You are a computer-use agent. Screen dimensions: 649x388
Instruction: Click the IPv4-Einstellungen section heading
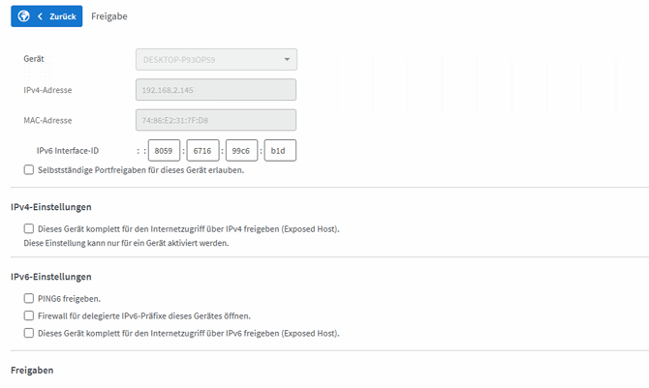pos(50,207)
